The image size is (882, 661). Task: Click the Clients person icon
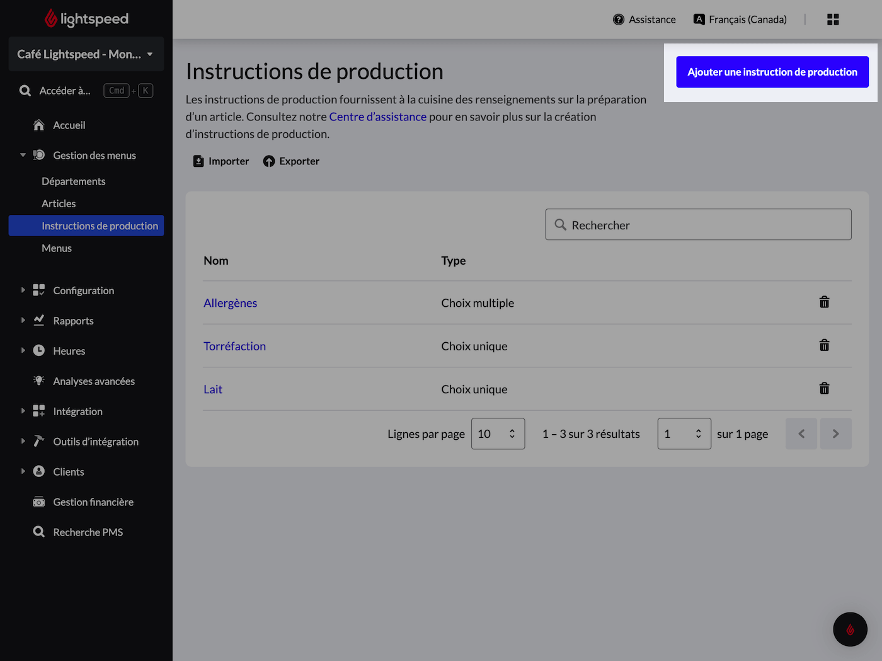click(39, 471)
